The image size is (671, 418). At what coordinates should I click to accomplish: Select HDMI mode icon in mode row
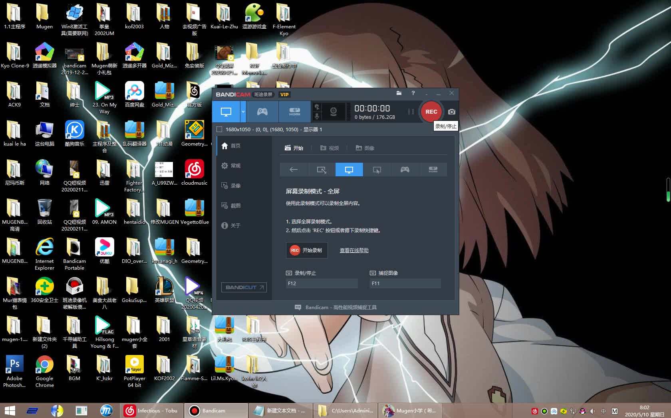pos(433,170)
